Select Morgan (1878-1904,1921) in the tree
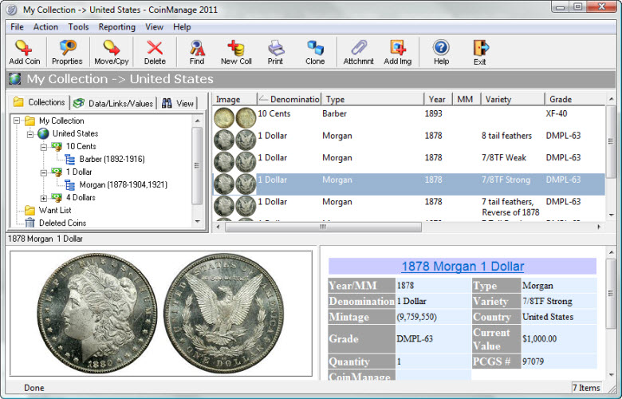The height and width of the screenshot is (399, 622). click(124, 184)
